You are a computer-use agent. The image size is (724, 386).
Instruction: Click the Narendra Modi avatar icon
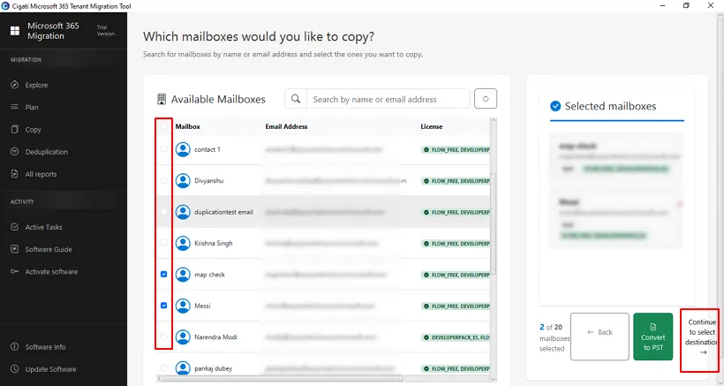(x=183, y=337)
